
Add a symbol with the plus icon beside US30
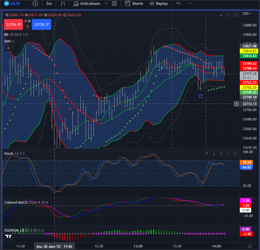(35, 3)
